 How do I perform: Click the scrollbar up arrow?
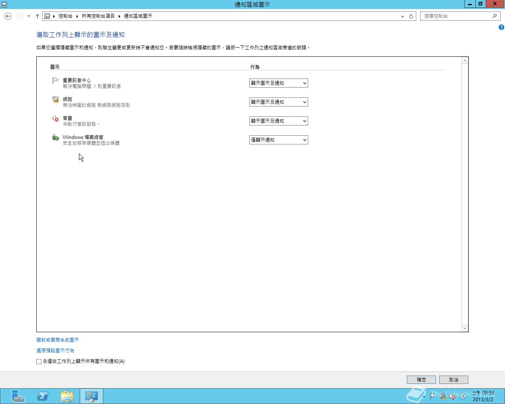click(465, 60)
